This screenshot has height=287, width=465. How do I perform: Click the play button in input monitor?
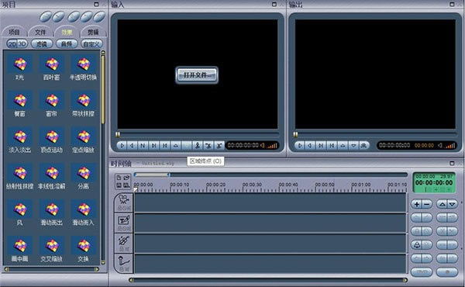[x=122, y=145]
